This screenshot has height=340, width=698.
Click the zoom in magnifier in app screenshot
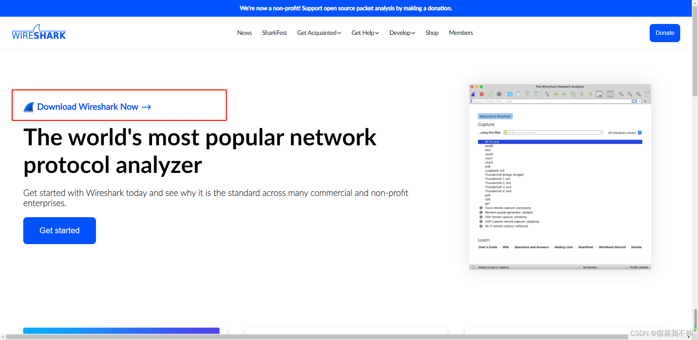[x=621, y=94]
